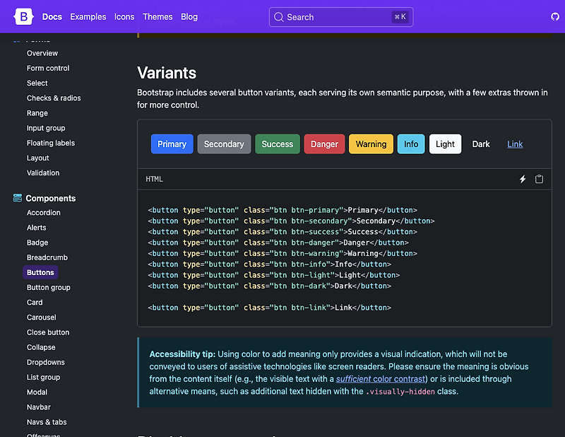Select Docs in the top navigation
This screenshot has width=565, height=437.
pyautogui.click(x=52, y=16)
